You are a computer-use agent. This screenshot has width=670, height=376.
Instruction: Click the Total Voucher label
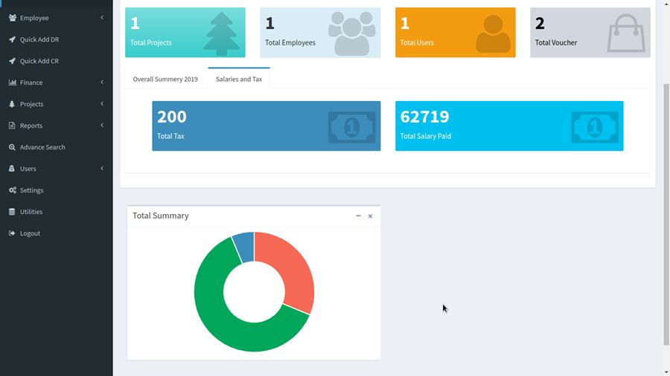pyautogui.click(x=556, y=42)
